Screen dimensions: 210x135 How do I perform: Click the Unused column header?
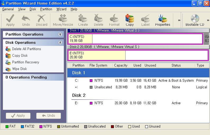tap(149, 65)
